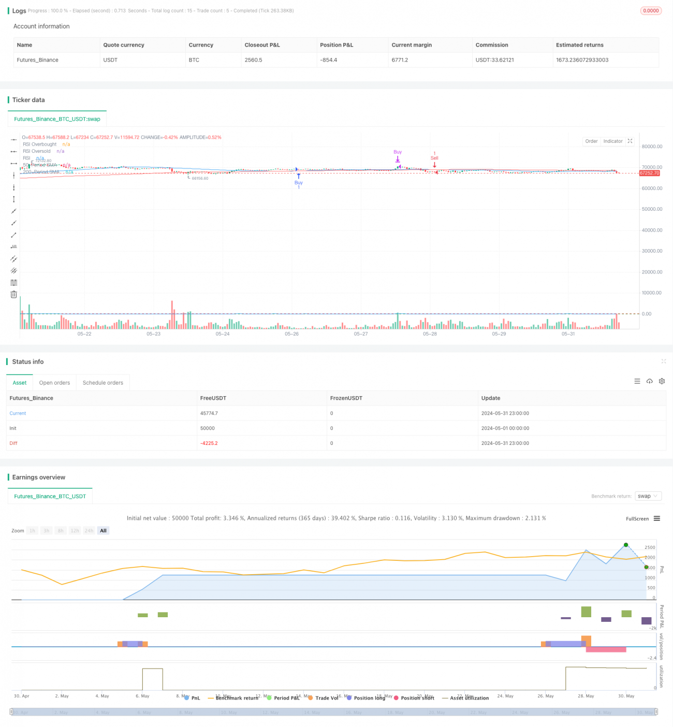The image size is (673, 727).
Task: Select the parallel lines drawing tool
Action: click(14, 271)
